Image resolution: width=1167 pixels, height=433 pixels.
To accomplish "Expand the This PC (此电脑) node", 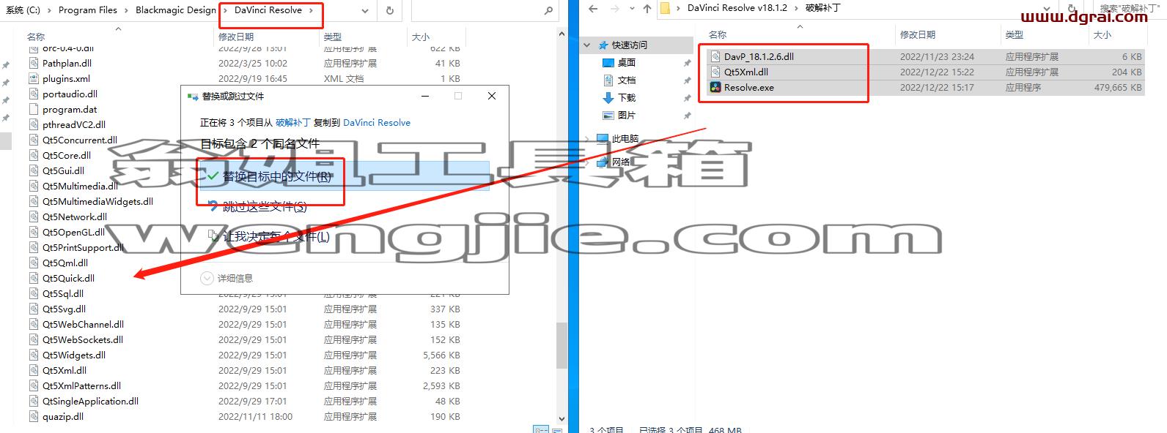I will 587,138.
